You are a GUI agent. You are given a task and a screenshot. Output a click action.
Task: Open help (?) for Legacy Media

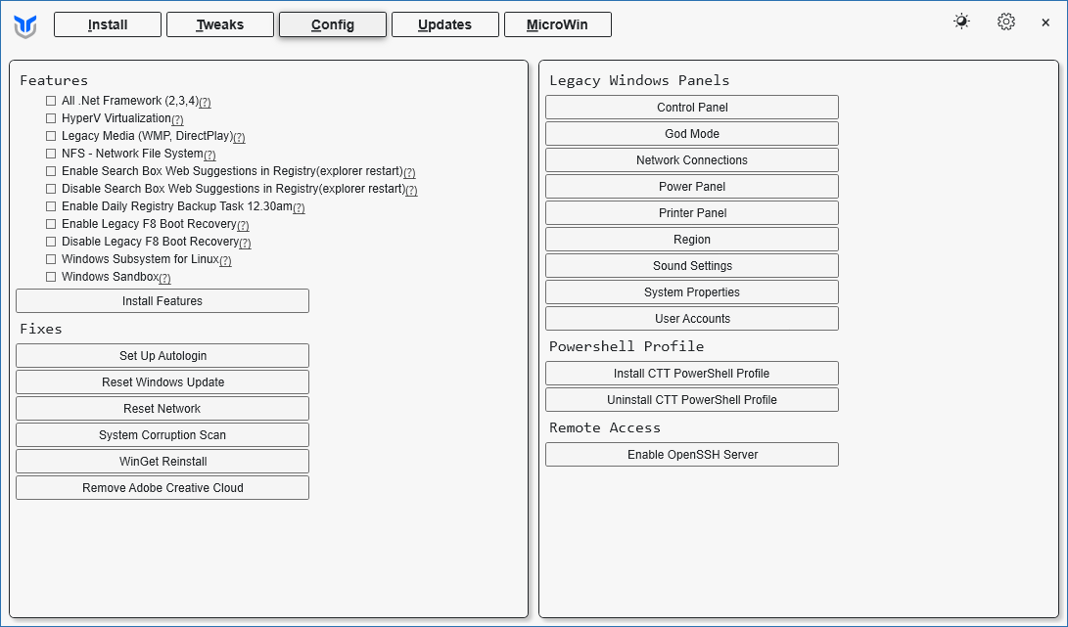tap(239, 138)
